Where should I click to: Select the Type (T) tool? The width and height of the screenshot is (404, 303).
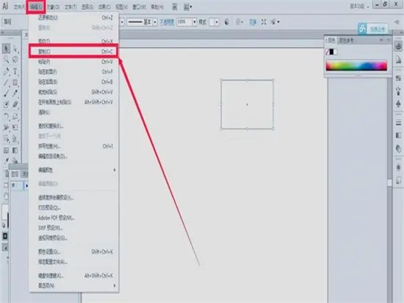[x=15, y=71]
